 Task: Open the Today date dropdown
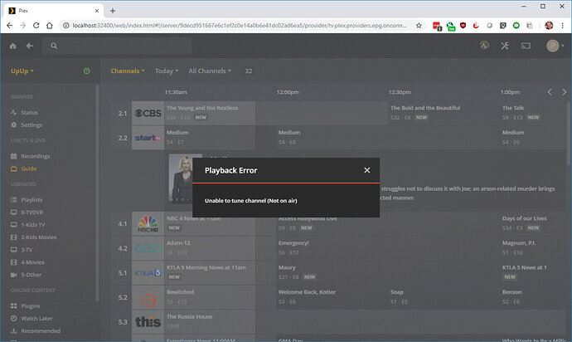pos(167,71)
